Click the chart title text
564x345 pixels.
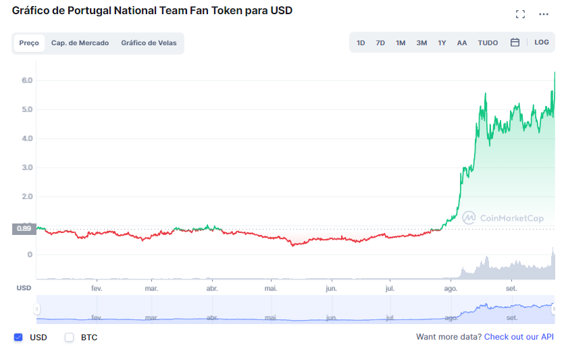point(152,10)
